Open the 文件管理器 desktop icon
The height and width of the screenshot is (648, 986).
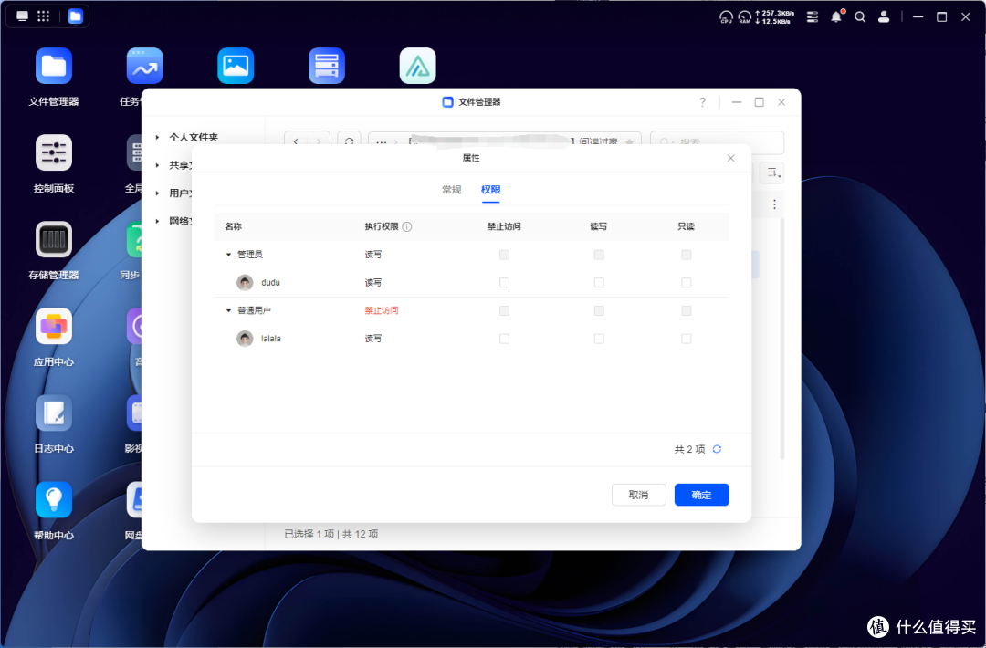pos(54,66)
